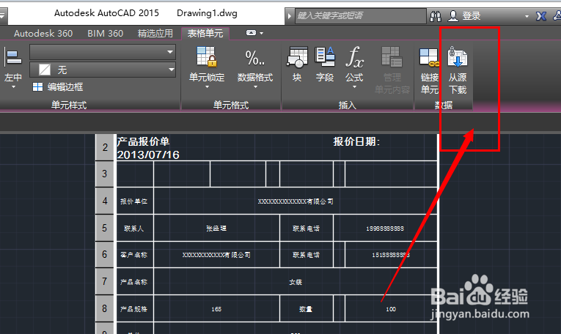This screenshot has height=334, width=561.
Task: Open the Autodesk Exchange X icon
Action: coord(540,16)
